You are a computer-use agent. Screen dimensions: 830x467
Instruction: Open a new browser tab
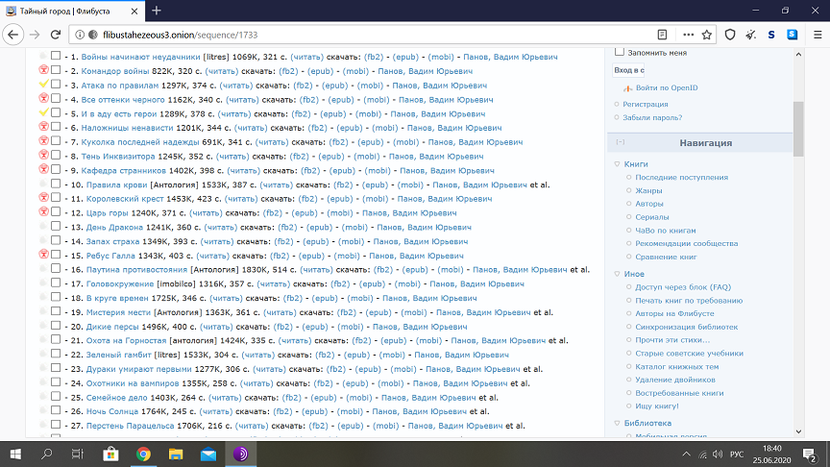coord(157,11)
